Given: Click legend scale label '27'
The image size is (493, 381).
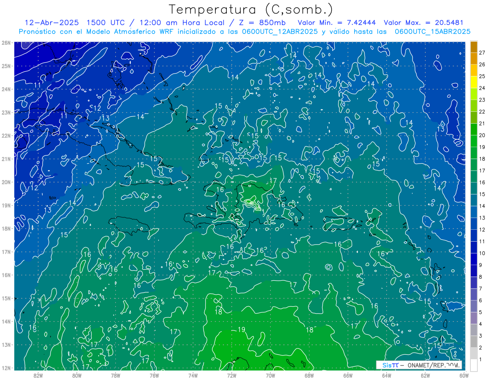Looking at the screenshot, I should (482, 53).
